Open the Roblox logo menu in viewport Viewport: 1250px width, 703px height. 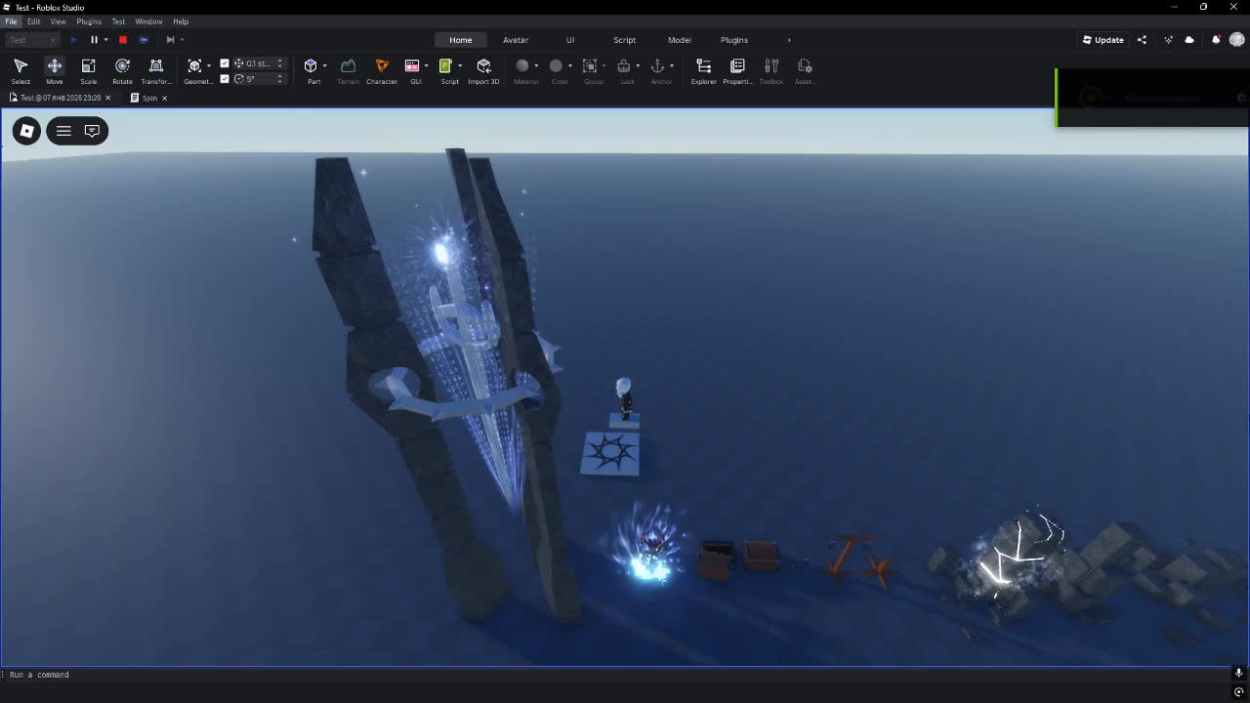(27, 131)
